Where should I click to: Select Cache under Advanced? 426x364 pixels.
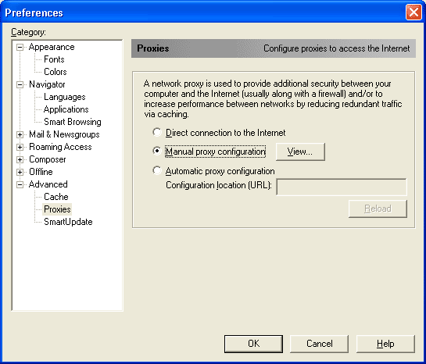click(56, 197)
